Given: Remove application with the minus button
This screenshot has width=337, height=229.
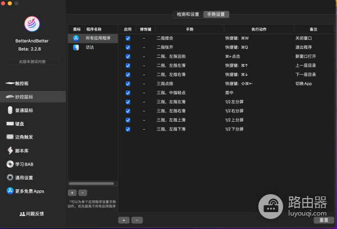Looking at the screenshot, I should [83, 193].
